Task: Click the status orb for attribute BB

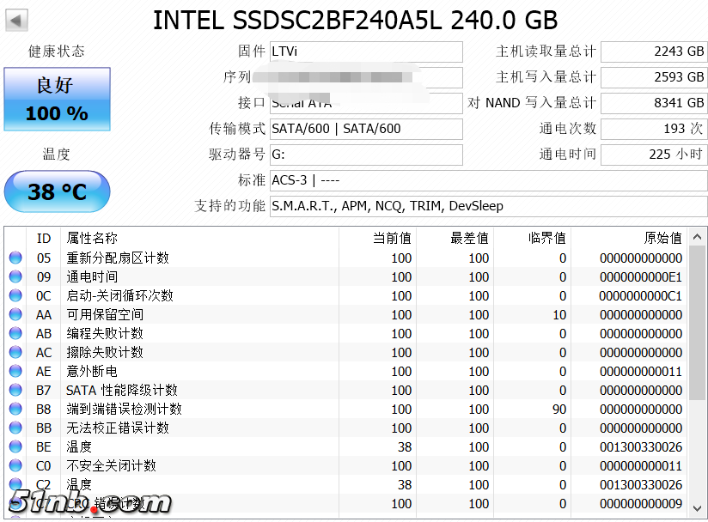Action: [15, 428]
